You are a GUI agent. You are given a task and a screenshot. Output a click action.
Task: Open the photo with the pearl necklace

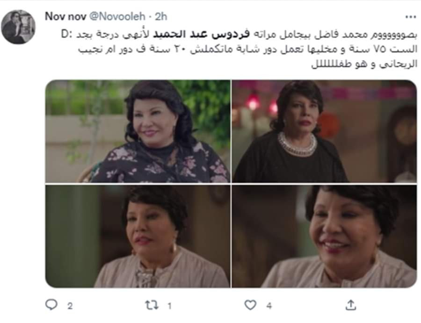(x=324, y=131)
